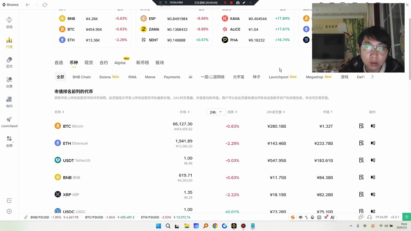The height and width of the screenshot is (231, 411).
Task: Switch to the 板块 sectors tab
Action: click(x=160, y=63)
